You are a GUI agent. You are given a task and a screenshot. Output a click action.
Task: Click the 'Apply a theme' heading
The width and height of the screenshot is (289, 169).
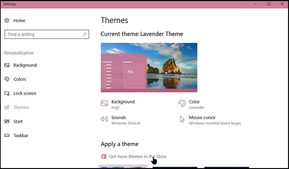tap(119, 144)
